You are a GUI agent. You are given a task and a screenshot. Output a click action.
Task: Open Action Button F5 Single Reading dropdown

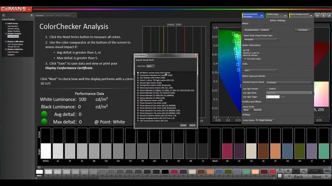click(265, 120)
